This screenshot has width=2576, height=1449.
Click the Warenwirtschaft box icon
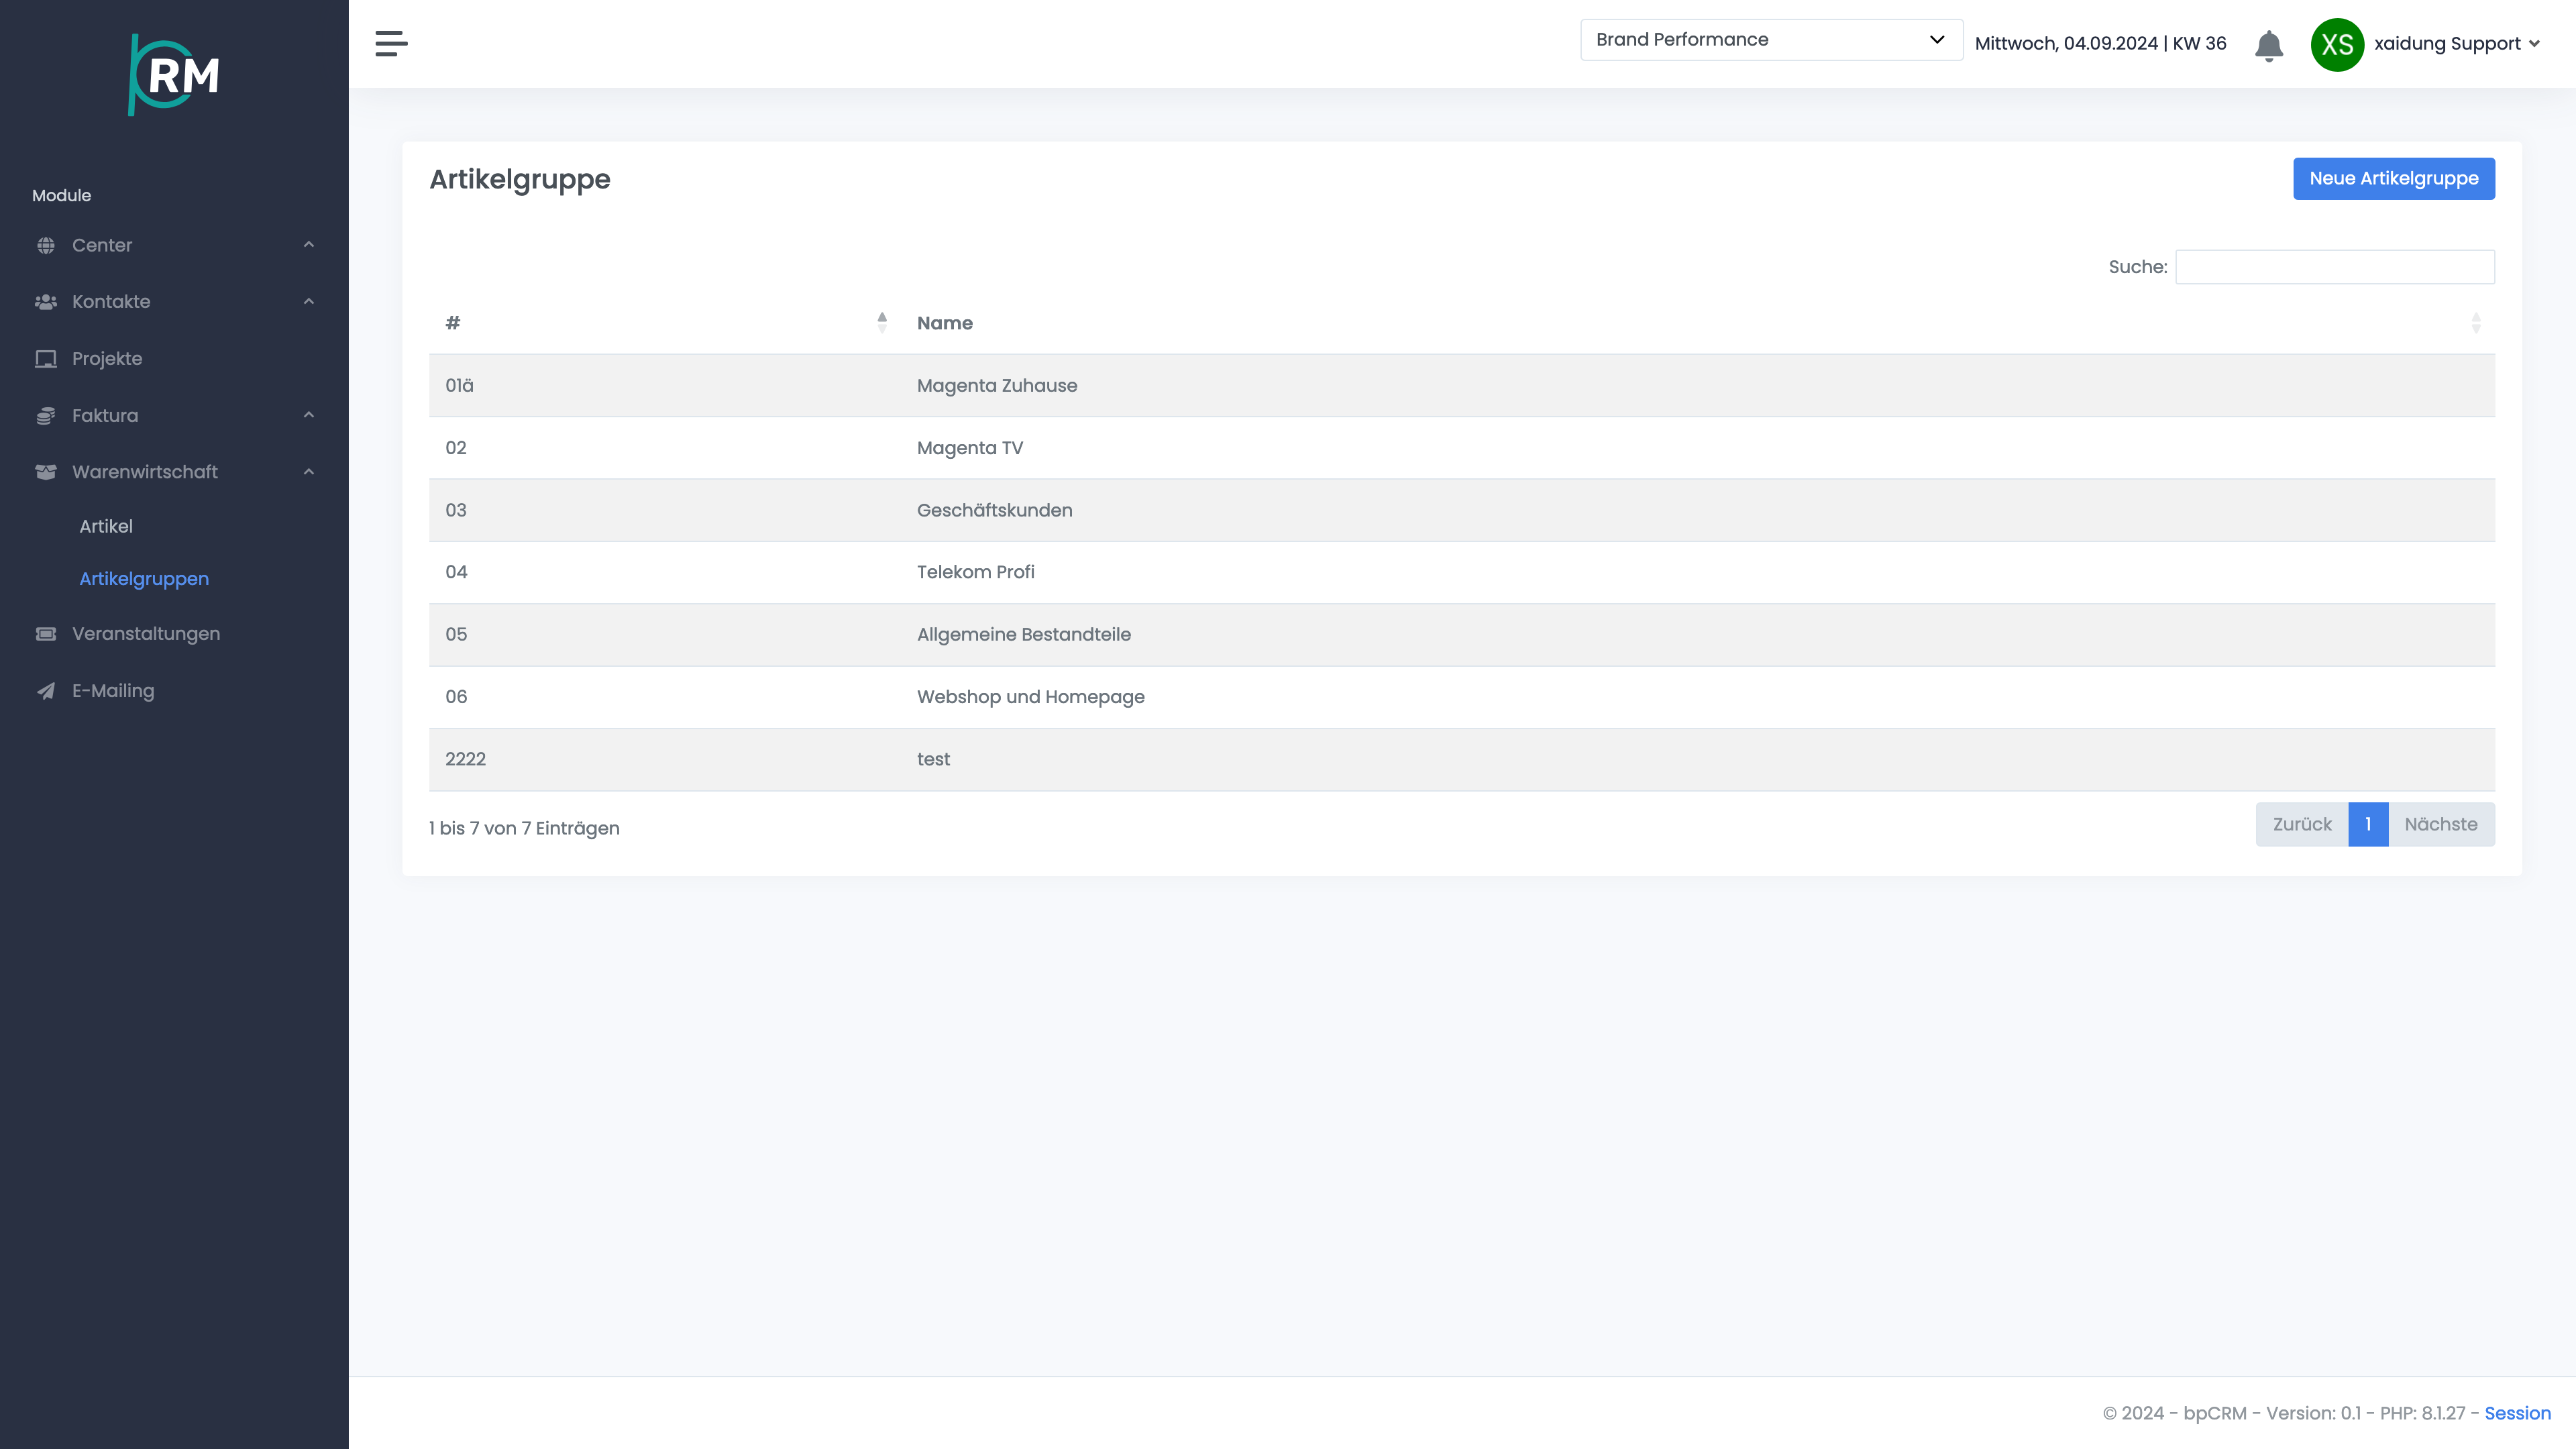tap(46, 472)
